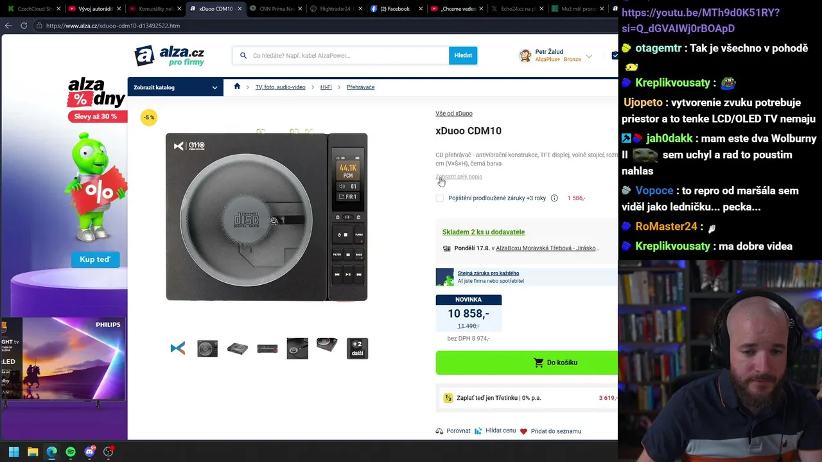Select the top-view player thumbnail
Image resolution: width=822 pixels, height=462 pixels.
pyautogui.click(x=207, y=348)
